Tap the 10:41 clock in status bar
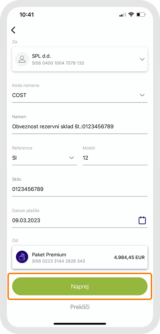 coord(26,15)
